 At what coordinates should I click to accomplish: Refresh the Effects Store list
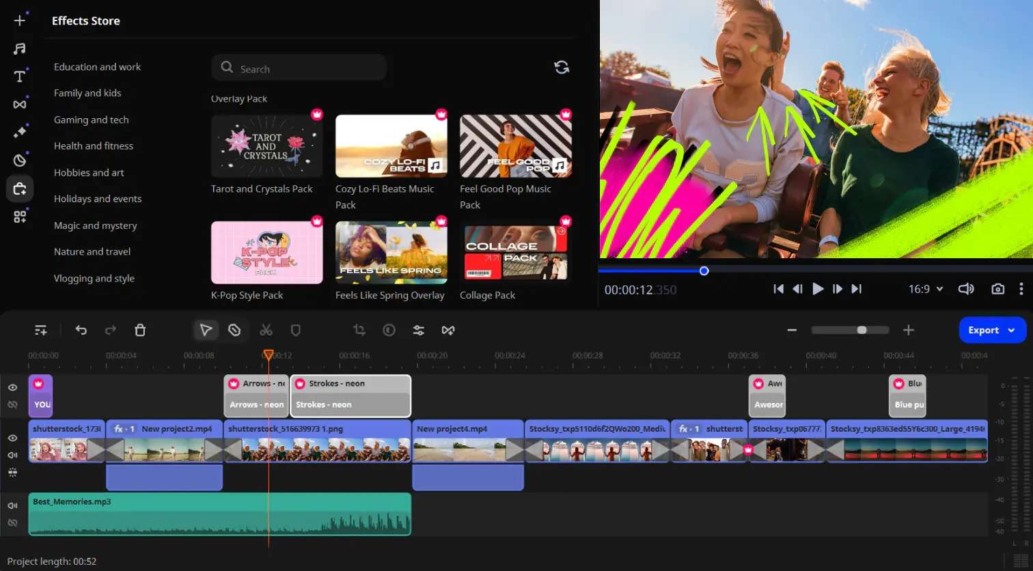(562, 67)
